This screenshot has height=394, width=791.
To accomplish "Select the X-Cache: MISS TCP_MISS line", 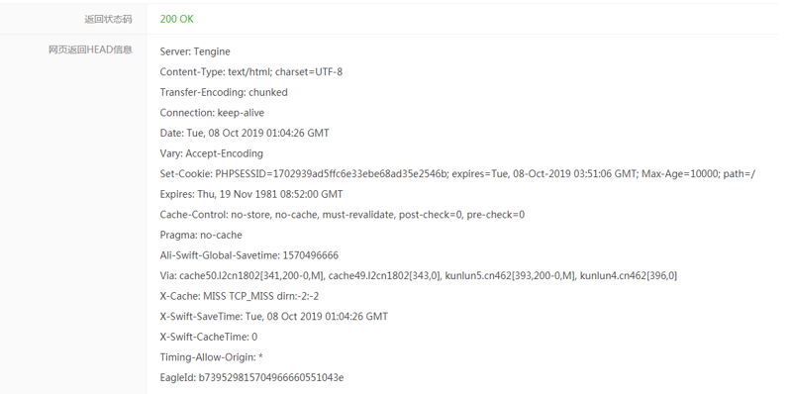I will 240,296.
